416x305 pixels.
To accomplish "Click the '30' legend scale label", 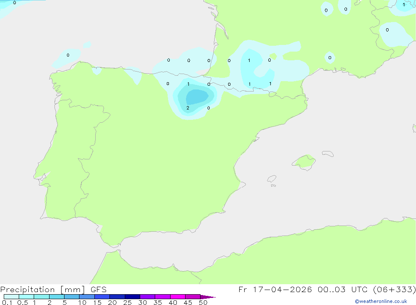I will [x=142, y=303].
